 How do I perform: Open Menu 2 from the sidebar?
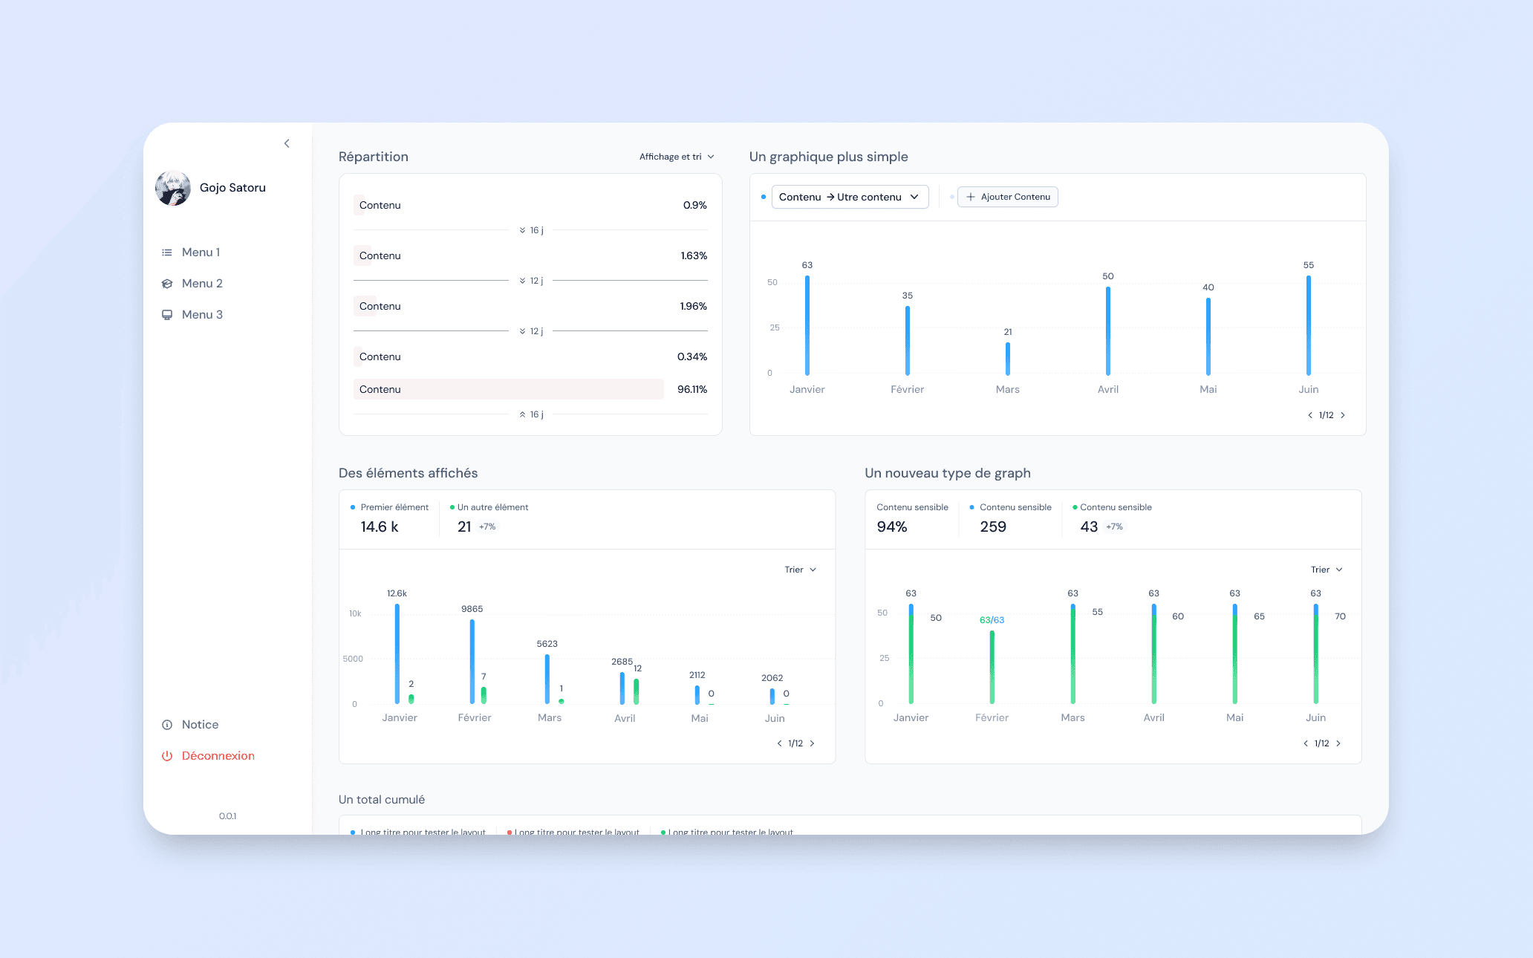coord(202,284)
